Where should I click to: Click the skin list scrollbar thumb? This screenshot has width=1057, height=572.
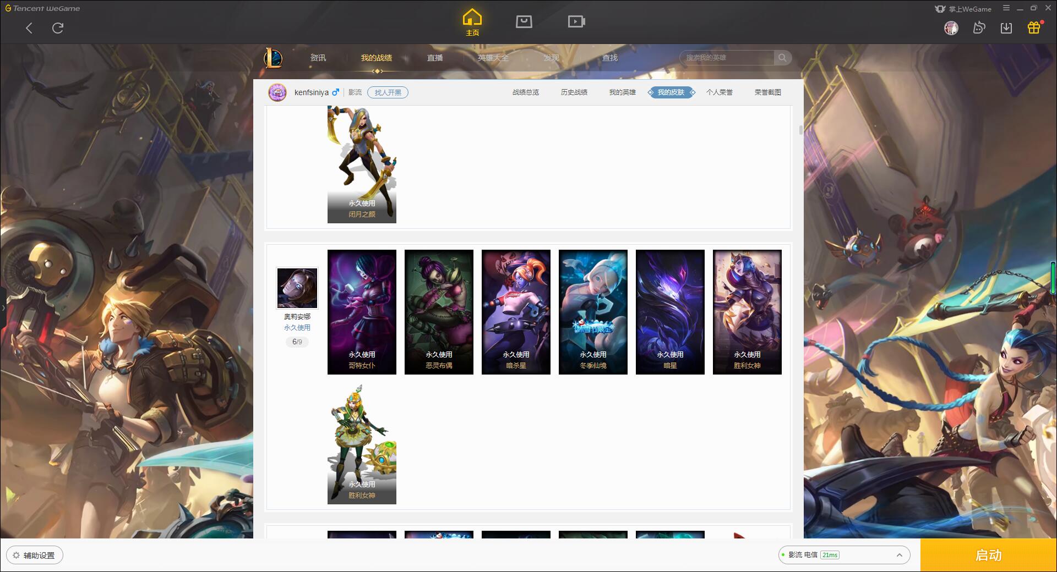pyautogui.click(x=800, y=130)
